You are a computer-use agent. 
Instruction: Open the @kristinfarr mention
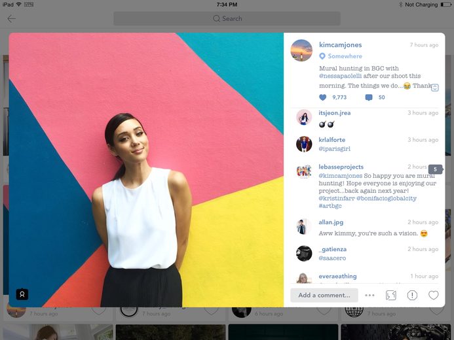[337, 199]
